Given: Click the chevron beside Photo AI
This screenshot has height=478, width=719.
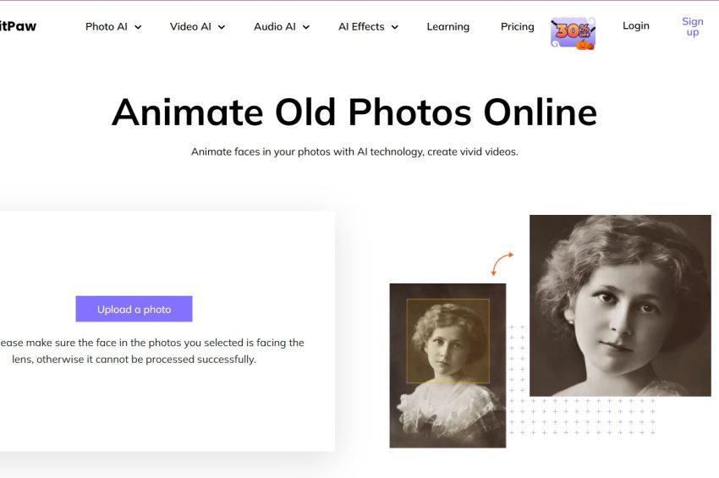Looking at the screenshot, I should point(138,27).
